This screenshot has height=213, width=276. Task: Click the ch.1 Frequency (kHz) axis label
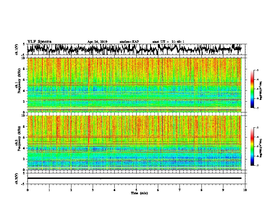pyautogui.click(x=18, y=81)
